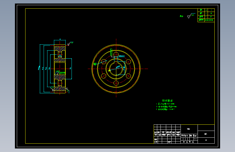Image resolution: width=235 pixels, height=152 pixels.
Task: Click the first row of gear parameter table
Action: tap(206, 10)
